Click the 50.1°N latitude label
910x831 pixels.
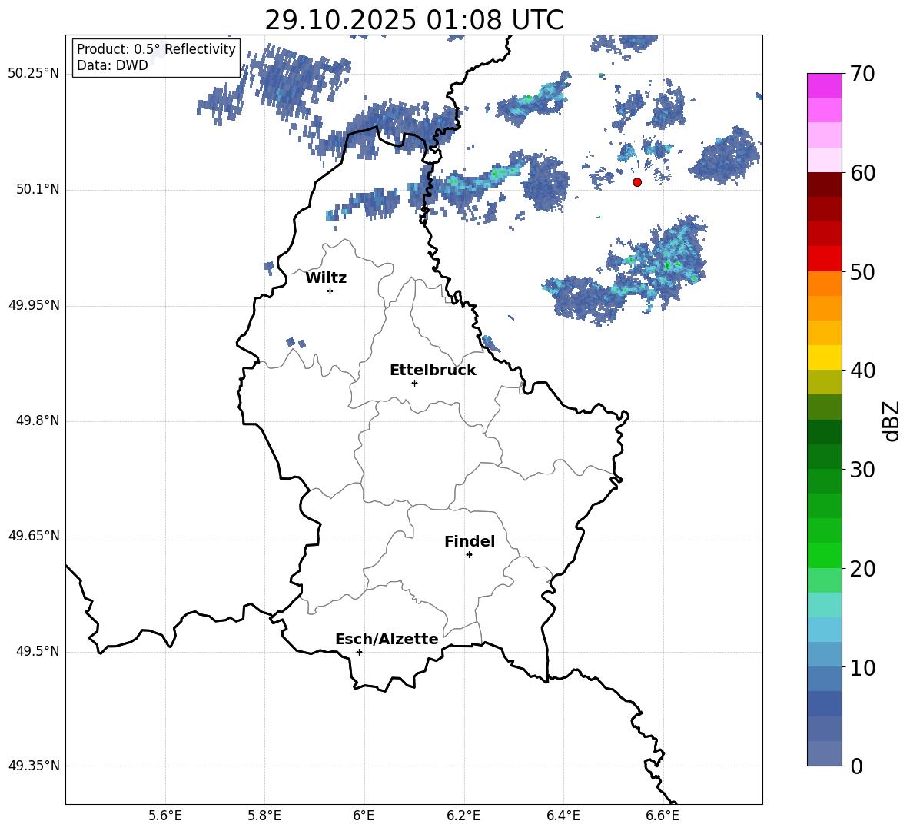pyautogui.click(x=37, y=190)
